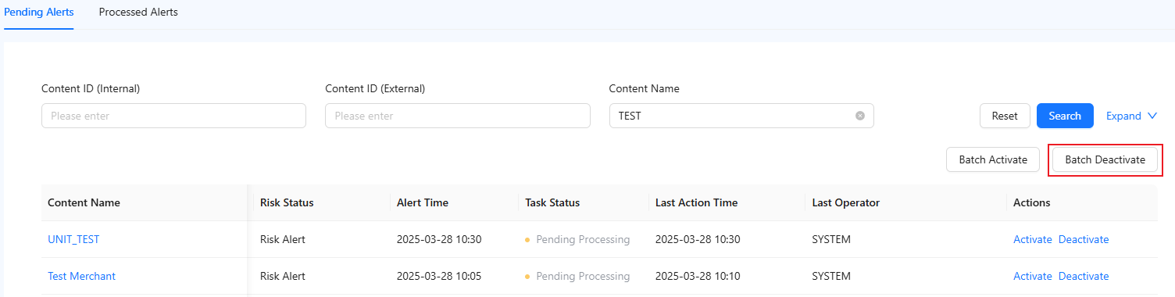Click the Task Status column header
The height and width of the screenshot is (297, 1175).
552,202
